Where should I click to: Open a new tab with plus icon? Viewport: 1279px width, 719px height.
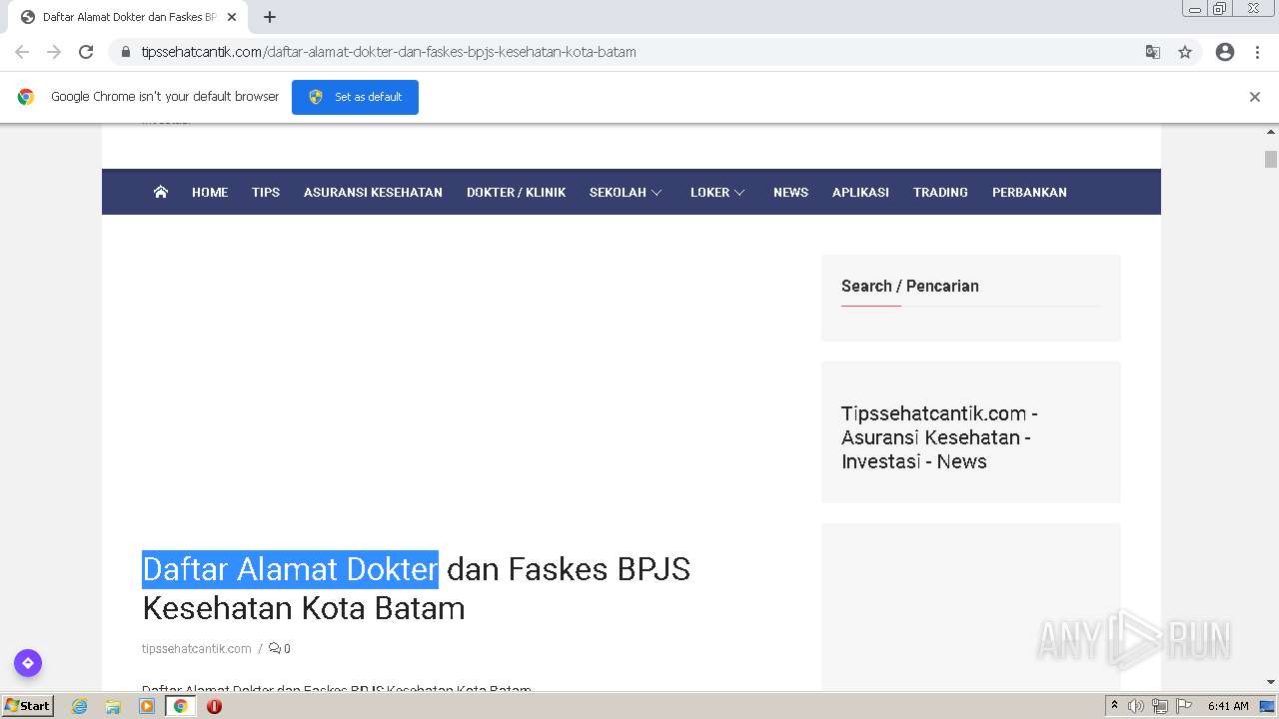click(270, 17)
